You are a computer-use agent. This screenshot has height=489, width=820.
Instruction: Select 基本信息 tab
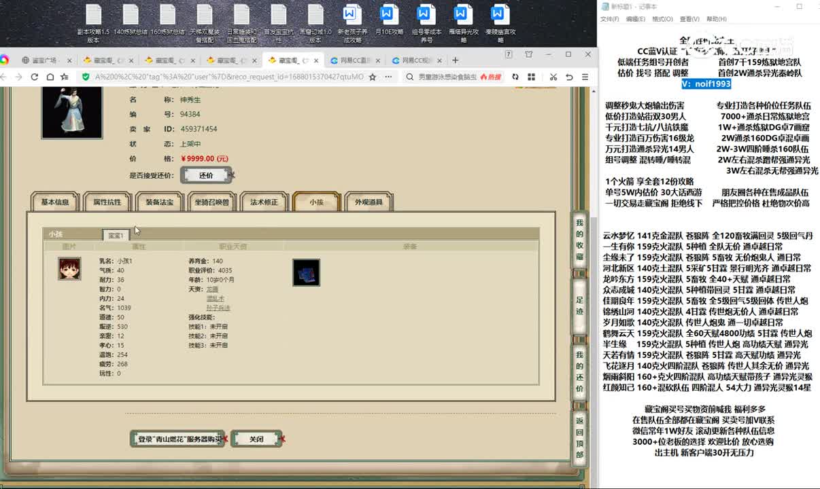click(55, 202)
